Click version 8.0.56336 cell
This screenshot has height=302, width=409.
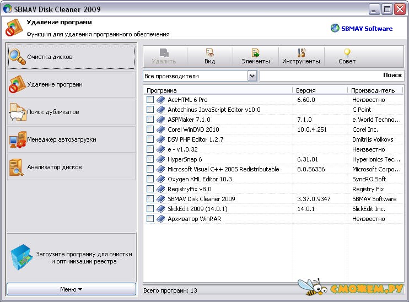pyautogui.click(x=311, y=169)
